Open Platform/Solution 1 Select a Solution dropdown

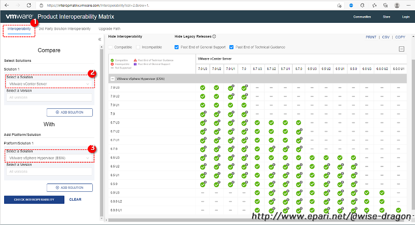click(x=49, y=158)
